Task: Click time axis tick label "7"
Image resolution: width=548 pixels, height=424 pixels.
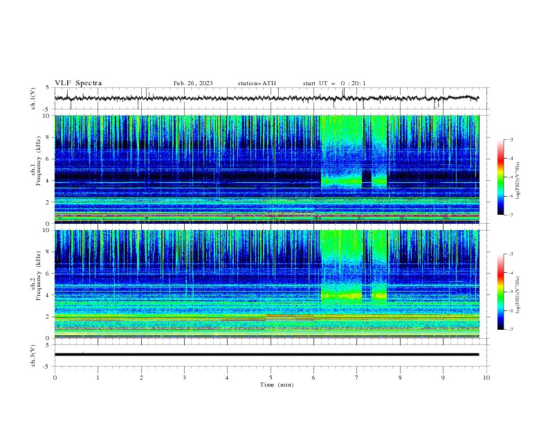Action: (357, 378)
